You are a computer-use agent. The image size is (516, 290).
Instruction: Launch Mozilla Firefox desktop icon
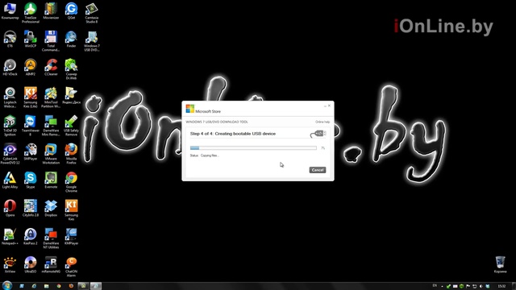coord(71,154)
